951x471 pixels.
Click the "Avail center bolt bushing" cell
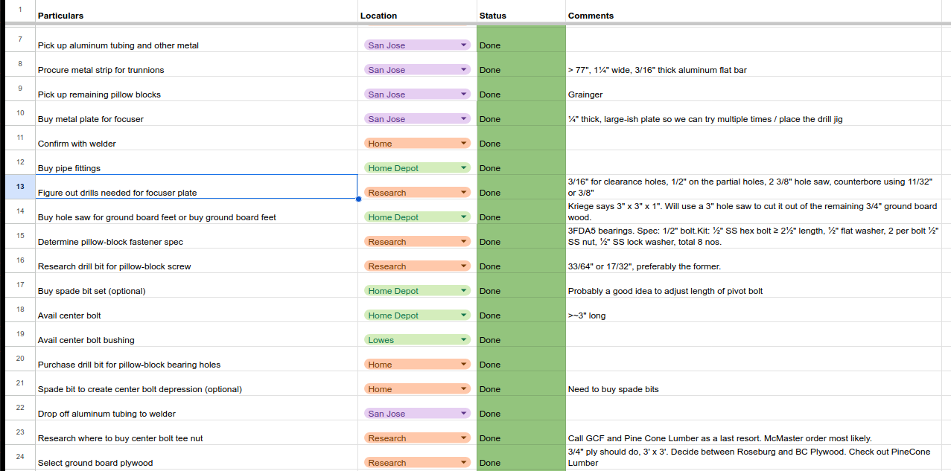tap(196, 340)
